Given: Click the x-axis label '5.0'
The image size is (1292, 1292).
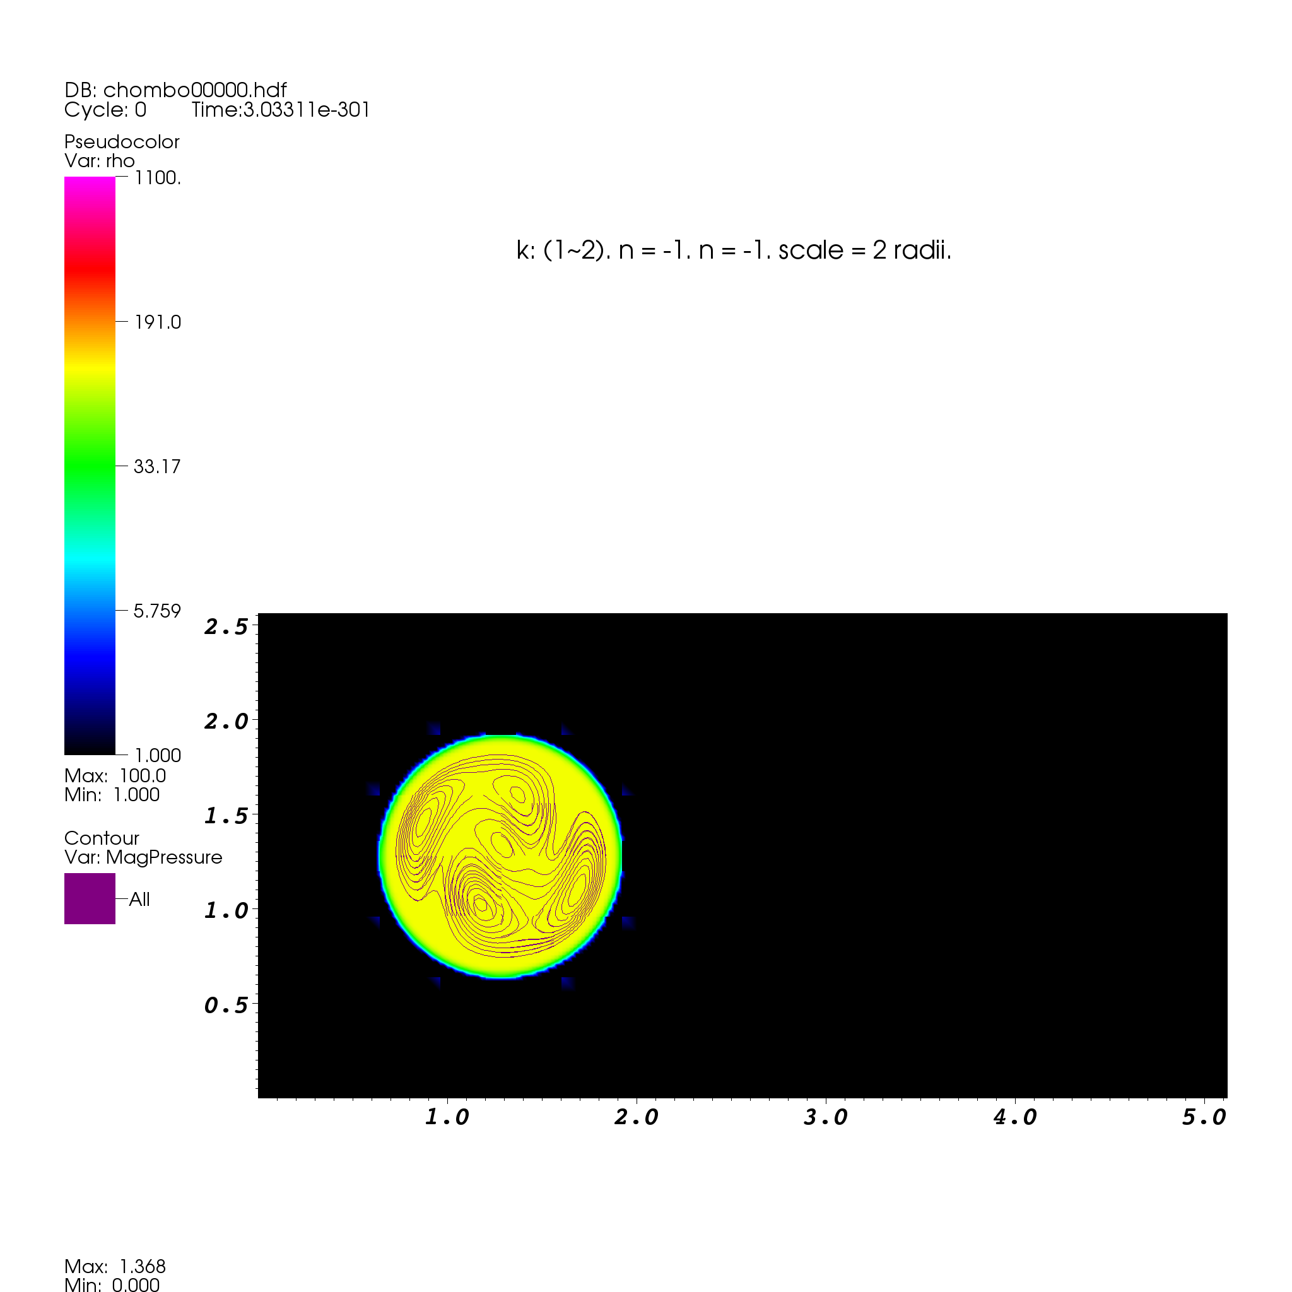Looking at the screenshot, I should click(1204, 1117).
